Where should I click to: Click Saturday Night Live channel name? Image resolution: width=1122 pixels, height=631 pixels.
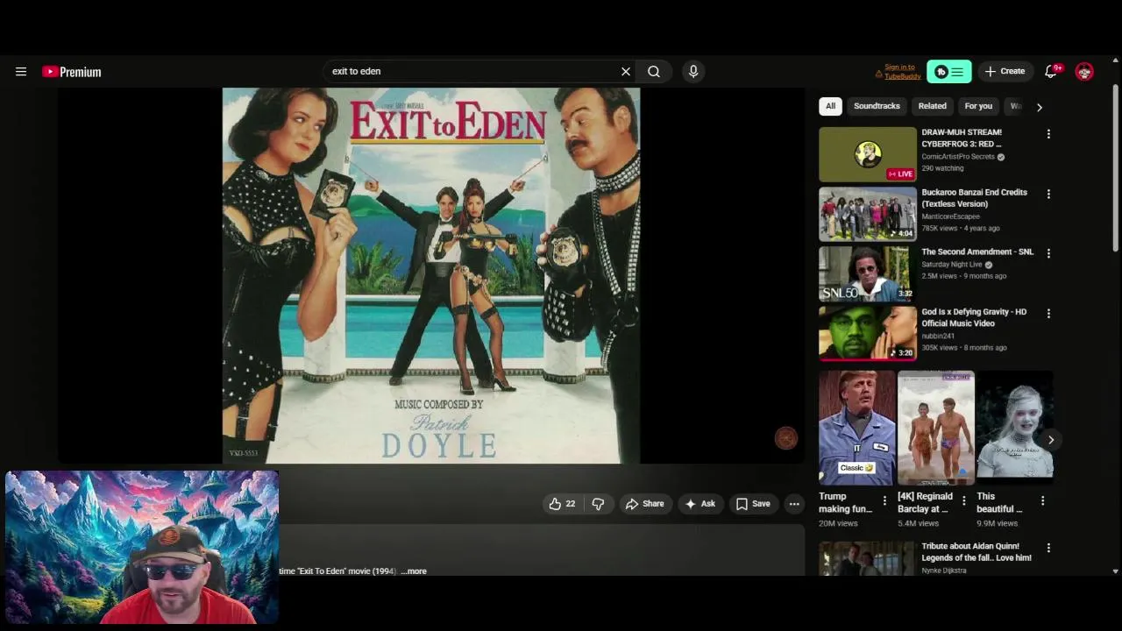952,265
